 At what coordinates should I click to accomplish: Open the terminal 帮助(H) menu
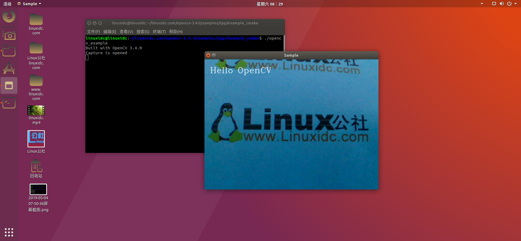pyautogui.click(x=176, y=32)
